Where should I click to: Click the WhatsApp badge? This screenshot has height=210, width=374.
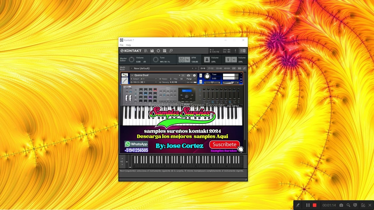click(136, 144)
